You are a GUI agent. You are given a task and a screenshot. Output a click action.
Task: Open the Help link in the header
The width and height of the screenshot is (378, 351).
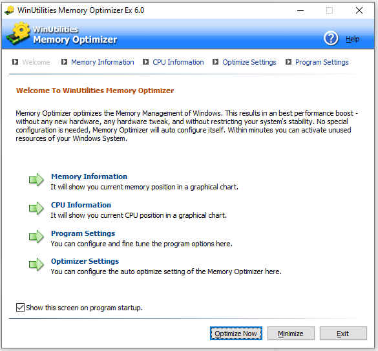click(x=352, y=39)
